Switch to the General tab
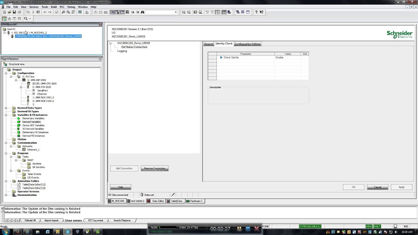Screen dimensions: 418x235 [x=209, y=44]
